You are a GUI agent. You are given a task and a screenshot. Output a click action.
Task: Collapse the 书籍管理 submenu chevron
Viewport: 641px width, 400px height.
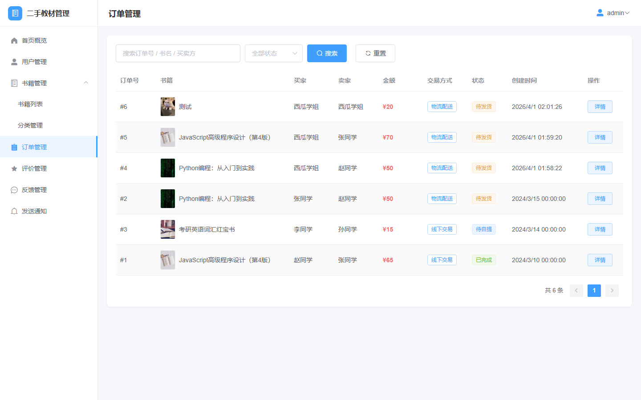(x=86, y=83)
